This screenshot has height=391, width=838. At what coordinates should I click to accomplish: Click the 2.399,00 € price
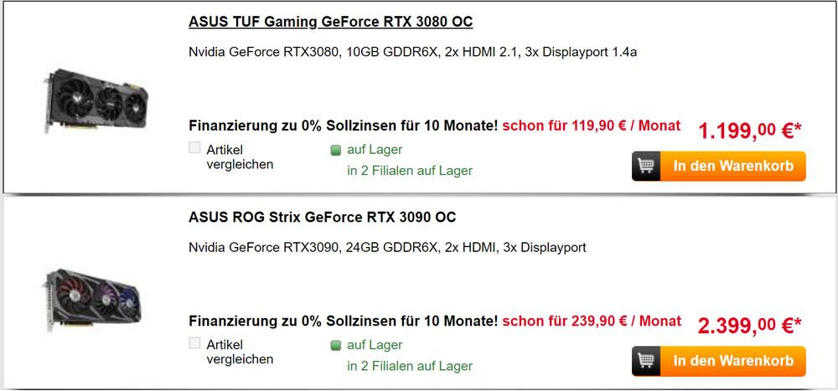pyautogui.click(x=749, y=325)
